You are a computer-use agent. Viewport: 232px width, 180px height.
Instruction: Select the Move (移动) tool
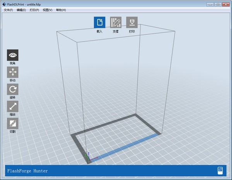(x=13, y=72)
